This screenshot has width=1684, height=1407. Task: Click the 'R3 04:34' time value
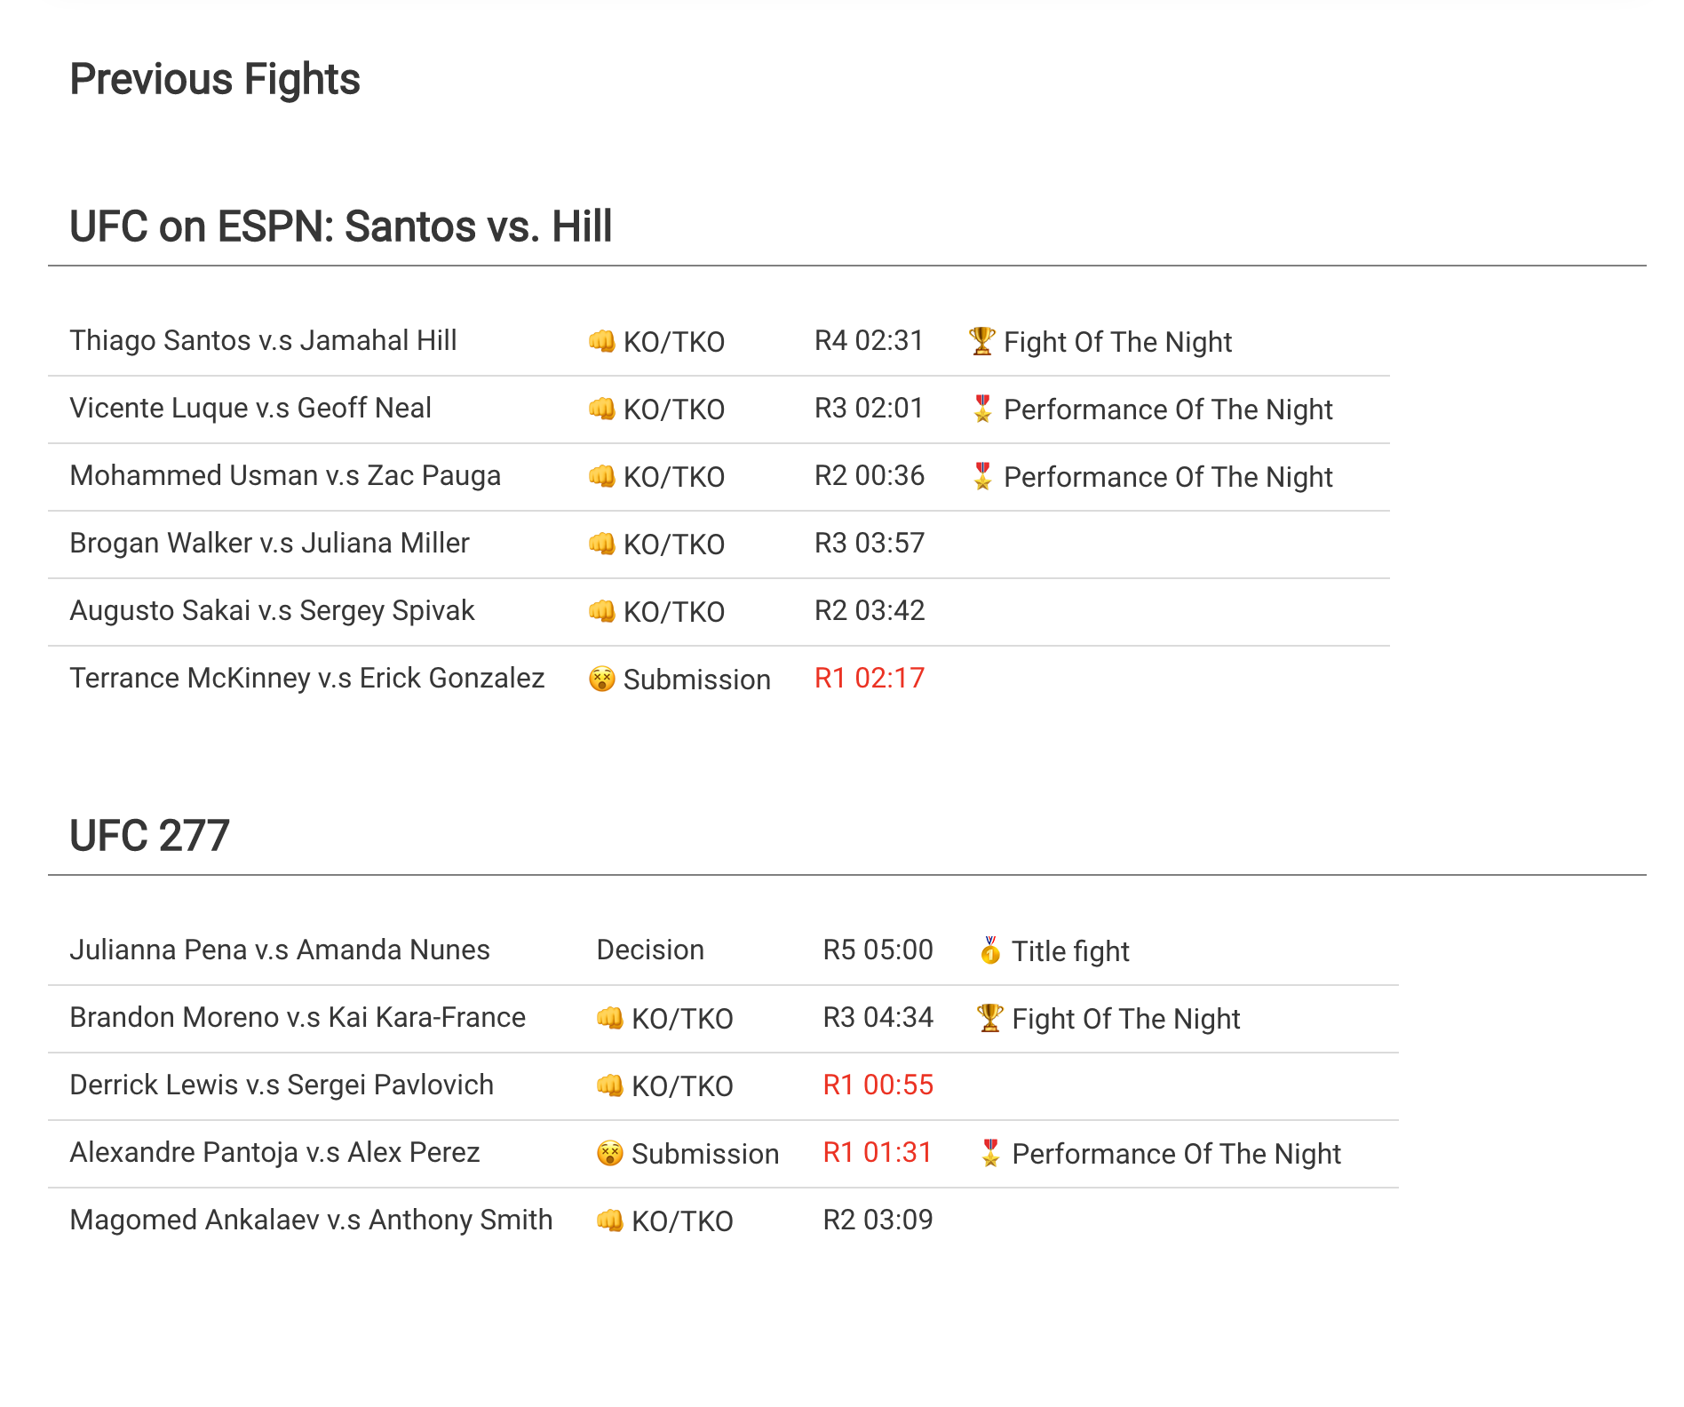point(878,1017)
